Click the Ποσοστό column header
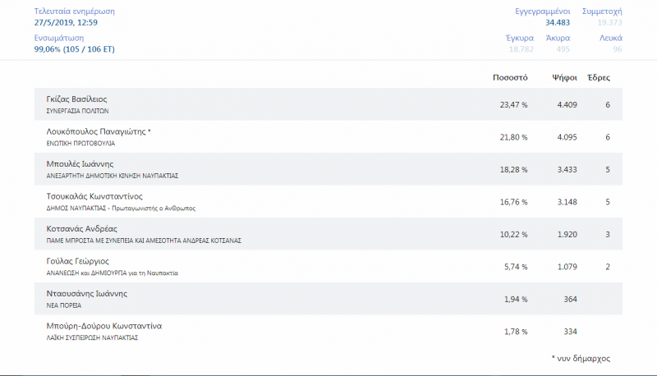The height and width of the screenshot is (376, 657). pyautogui.click(x=509, y=78)
